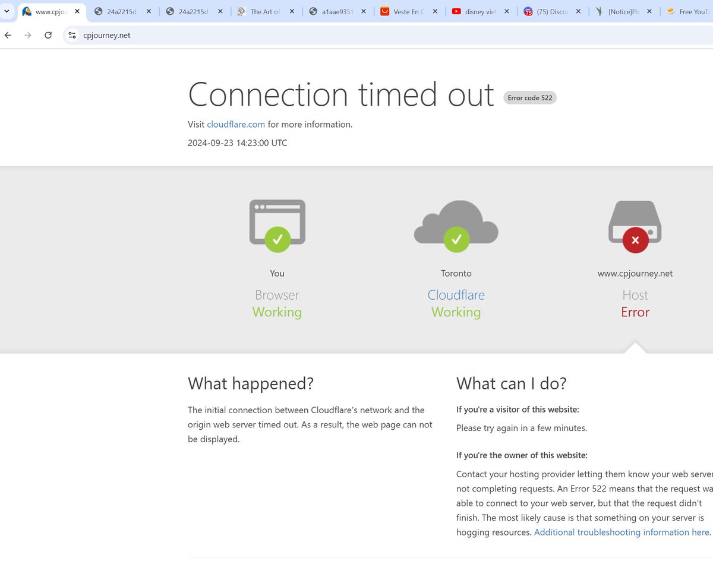The width and height of the screenshot is (713, 577).
Task: Open the [Notice]Pix tab
Action: click(624, 11)
